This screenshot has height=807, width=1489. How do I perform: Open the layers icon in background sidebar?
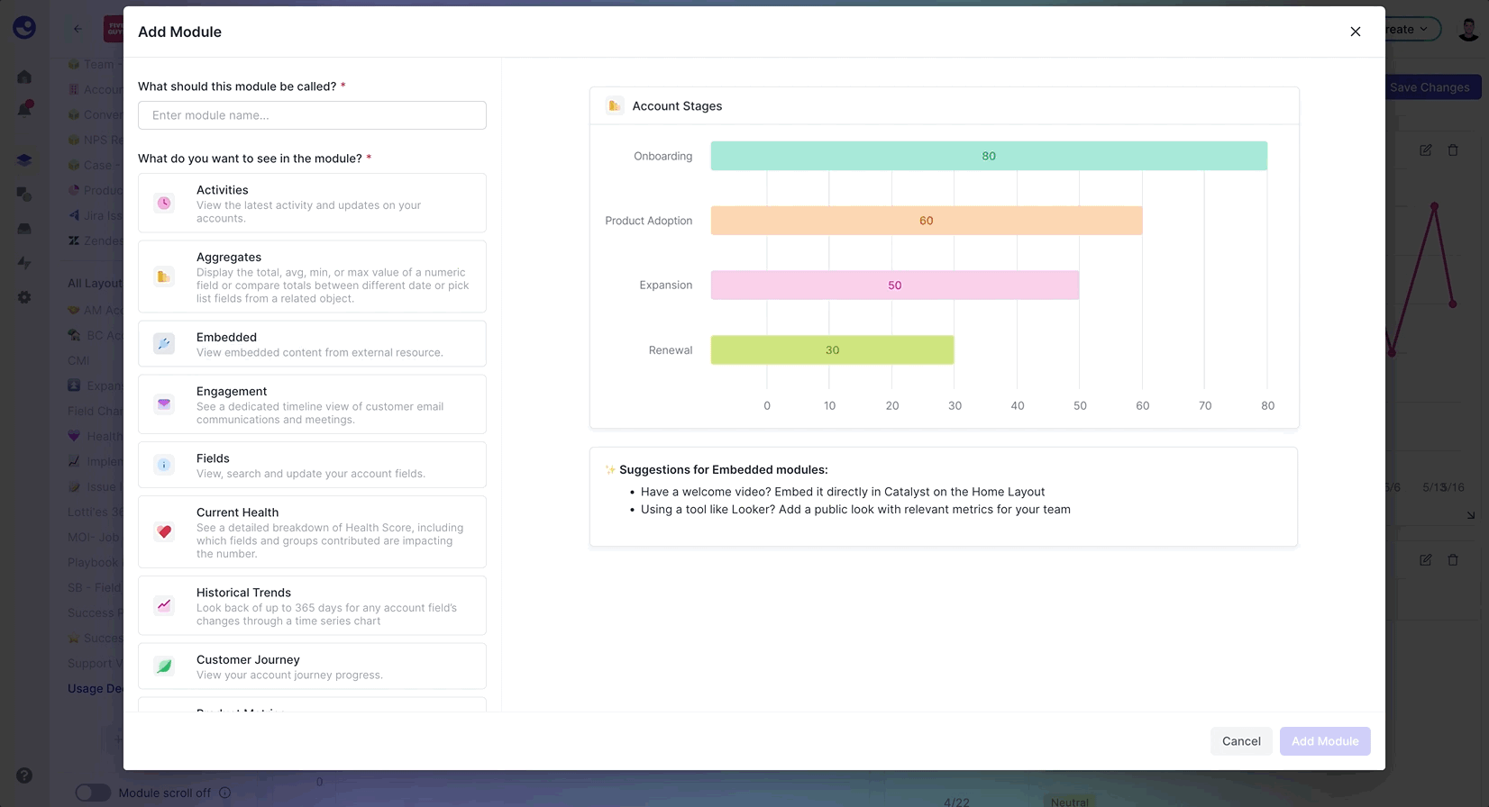point(24,160)
